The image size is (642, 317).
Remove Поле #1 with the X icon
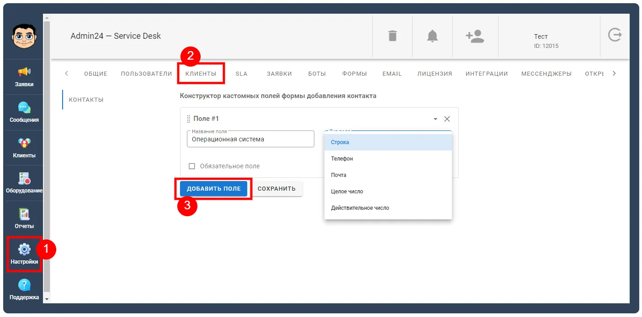coord(447,119)
